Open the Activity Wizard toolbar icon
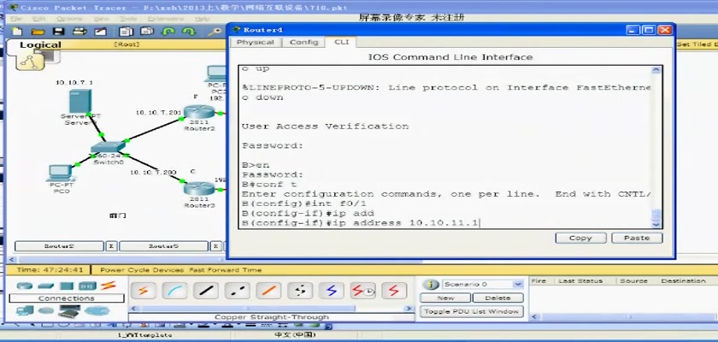The width and height of the screenshot is (718, 342). [x=100, y=32]
